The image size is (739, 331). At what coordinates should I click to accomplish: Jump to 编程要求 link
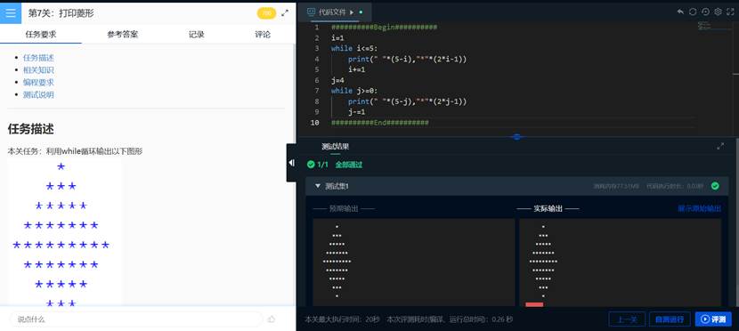point(38,83)
